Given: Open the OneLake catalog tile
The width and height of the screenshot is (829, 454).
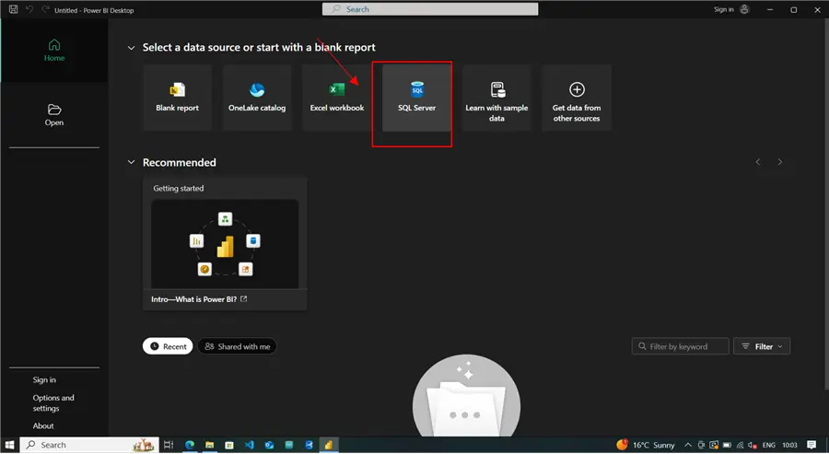Looking at the screenshot, I should [x=257, y=98].
